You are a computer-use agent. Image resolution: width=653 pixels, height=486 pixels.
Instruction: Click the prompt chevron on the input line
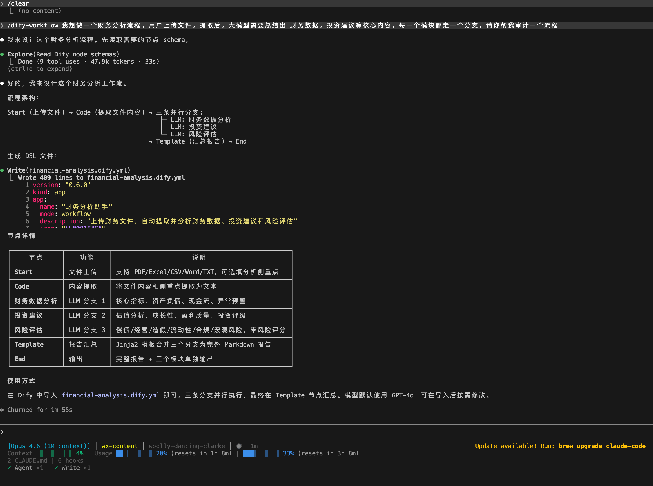pos(2,432)
